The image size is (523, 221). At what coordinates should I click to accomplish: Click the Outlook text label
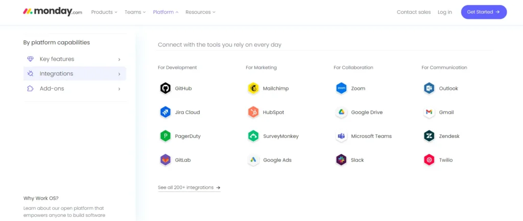click(448, 89)
